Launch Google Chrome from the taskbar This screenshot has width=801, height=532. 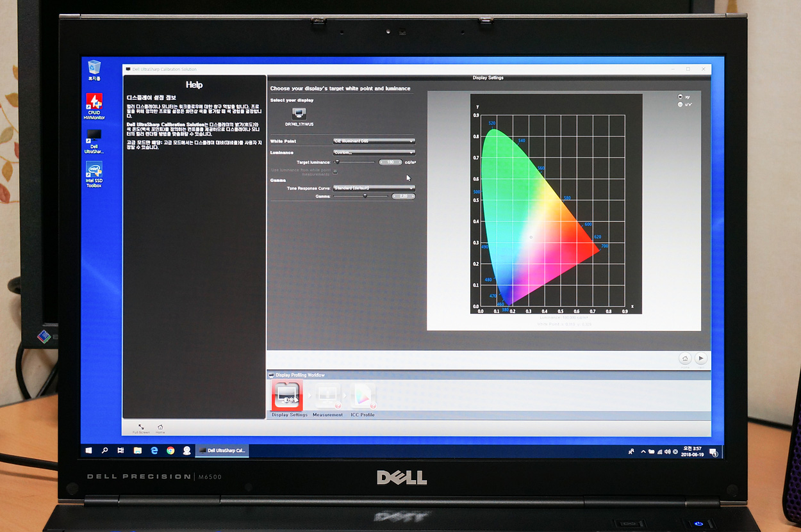coord(170,451)
